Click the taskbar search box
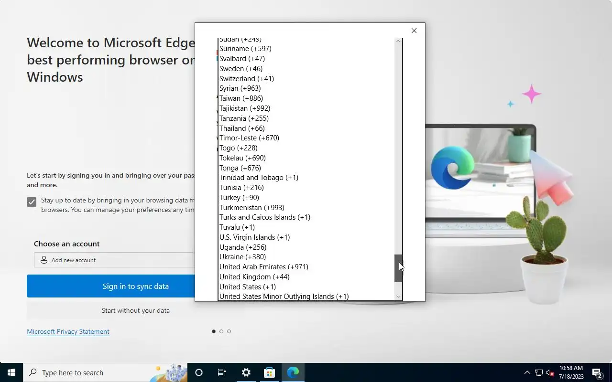The height and width of the screenshot is (382, 612). pos(105,372)
